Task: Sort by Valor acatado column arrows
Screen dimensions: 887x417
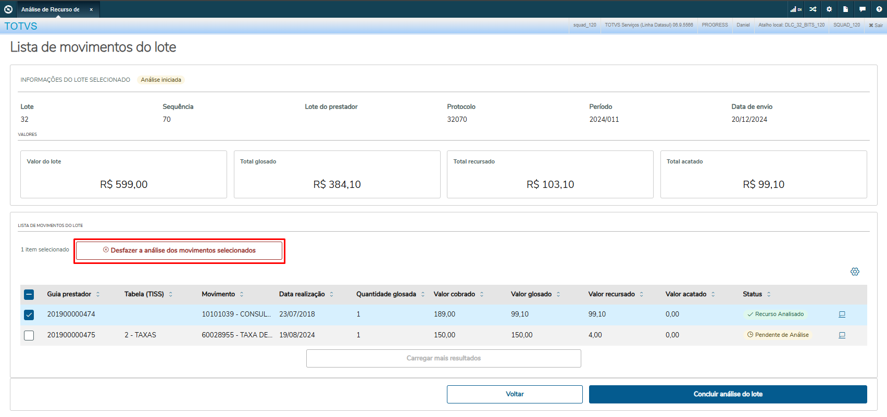Action: tap(713, 295)
